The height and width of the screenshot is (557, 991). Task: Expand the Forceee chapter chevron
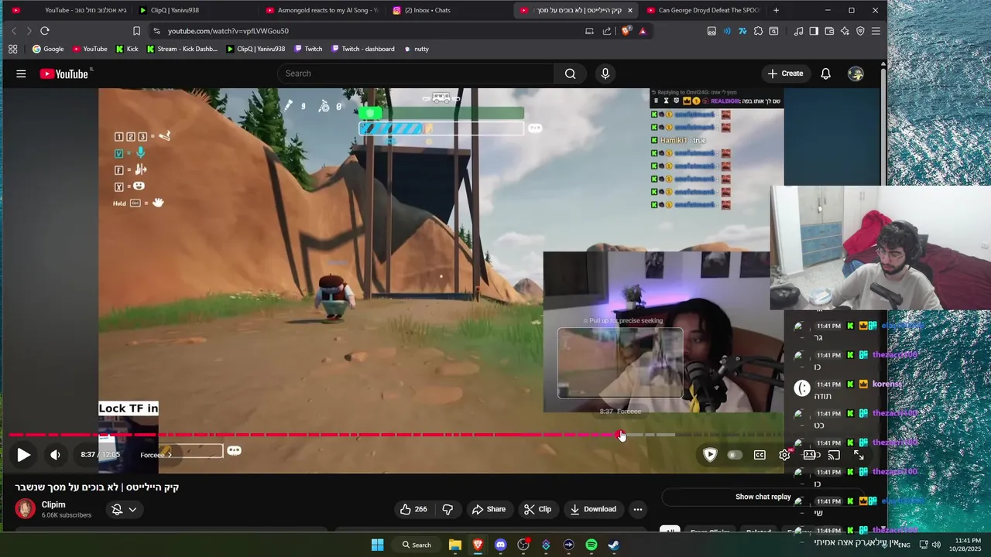tap(170, 455)
